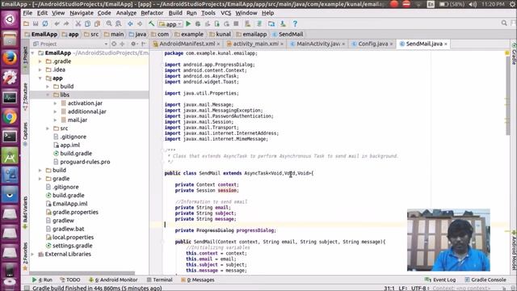Image resolution: width=517 pixels, height=291 pixels.
Task: Open the Analyze menu
Action: coord(126,13)
